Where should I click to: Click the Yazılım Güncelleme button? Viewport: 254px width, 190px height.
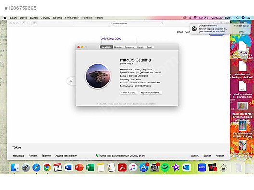151,93
